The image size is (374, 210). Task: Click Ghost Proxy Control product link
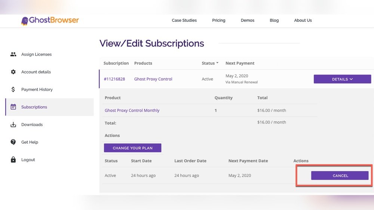click(153, 79)
